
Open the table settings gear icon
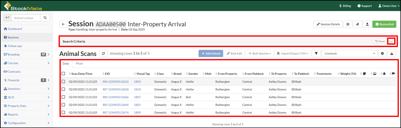point(382,54)
